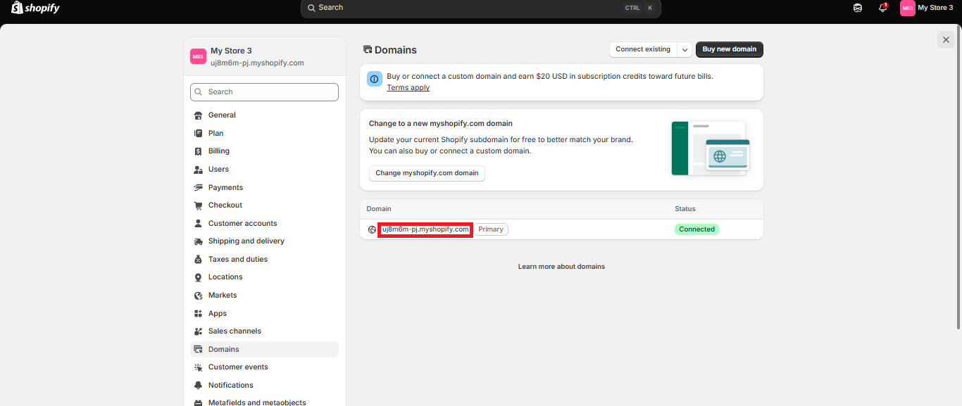The width and height of the screenshot is (962, 406).
Task: Close the settings panel with the X
Action: point(946,40)
